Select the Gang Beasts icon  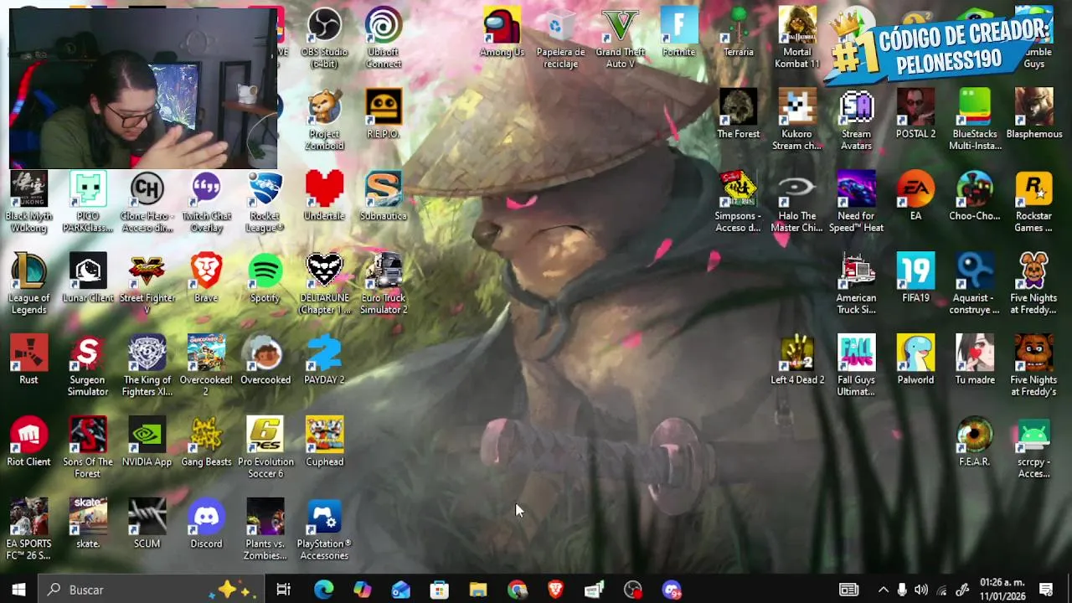pyautogui.click(x=206, y=435)
